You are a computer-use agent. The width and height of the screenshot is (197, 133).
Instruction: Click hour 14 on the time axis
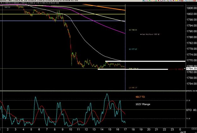[102, 130]
